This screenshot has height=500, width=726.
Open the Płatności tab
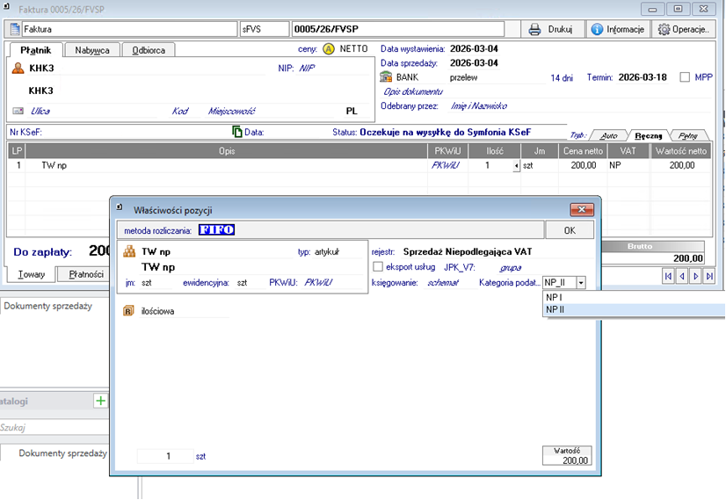click(86, 274)
